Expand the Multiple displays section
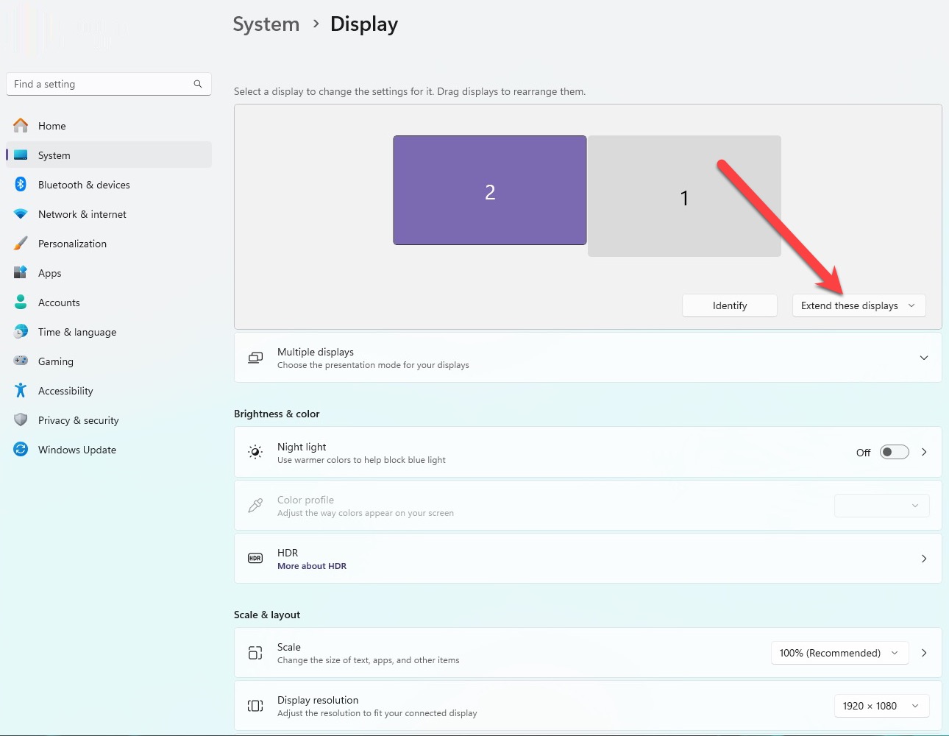949x736 pixels. (x=924, y=358)
